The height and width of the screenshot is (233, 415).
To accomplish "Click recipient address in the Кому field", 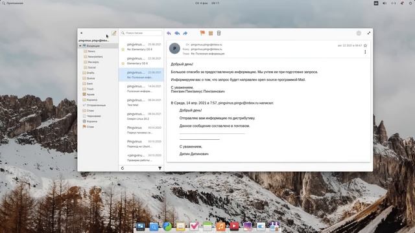I will point(206,49).
